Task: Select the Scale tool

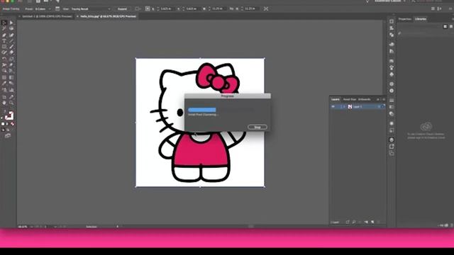Action: [11, 59]
